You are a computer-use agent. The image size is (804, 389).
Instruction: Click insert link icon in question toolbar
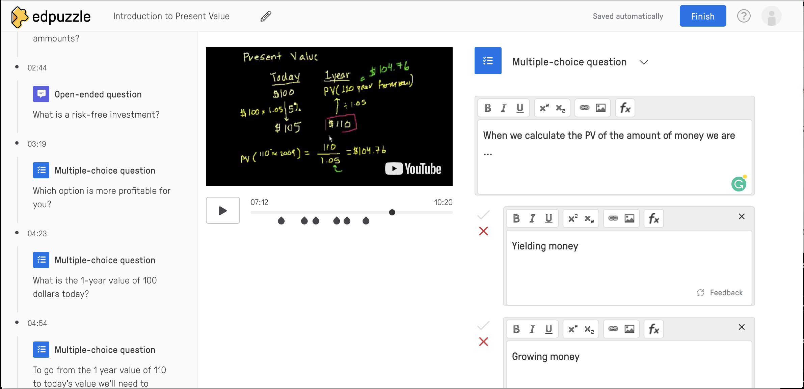point(584,108)
